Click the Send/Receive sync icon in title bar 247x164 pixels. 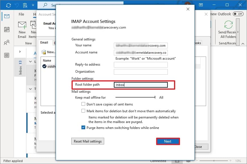(8, 5)
